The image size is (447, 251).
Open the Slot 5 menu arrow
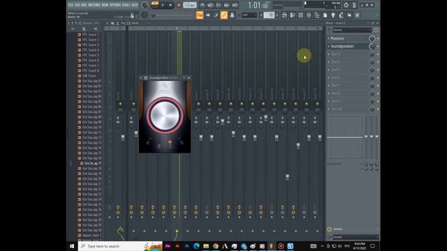[328, 70]
